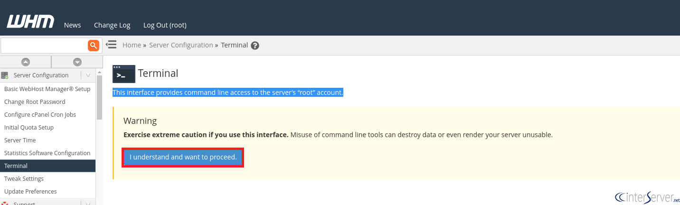The height and width of the screenshot is (205, 680).
Task: Open the News page
Action: 73,25
